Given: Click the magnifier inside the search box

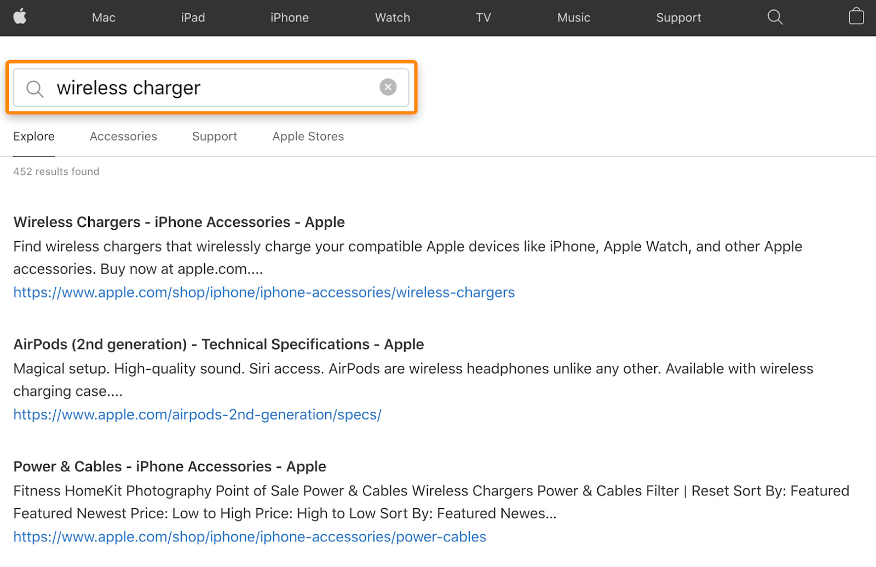Looking at the screenshot, I should pos(34,88).
